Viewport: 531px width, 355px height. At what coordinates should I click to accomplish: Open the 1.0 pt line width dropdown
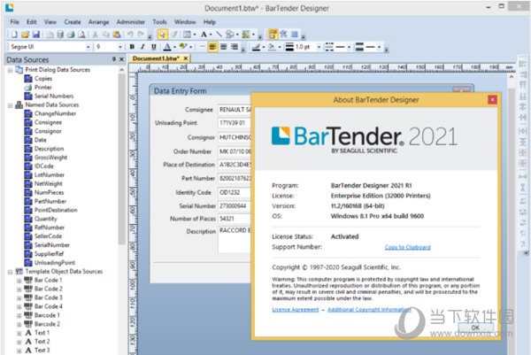point(319,47)
